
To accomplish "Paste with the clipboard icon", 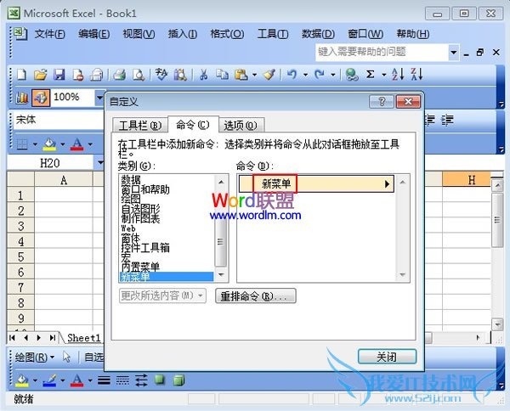I will (241, 75).
